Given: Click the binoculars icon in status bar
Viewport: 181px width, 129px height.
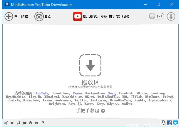Looking at the screenshot, I should click(37, 123).
